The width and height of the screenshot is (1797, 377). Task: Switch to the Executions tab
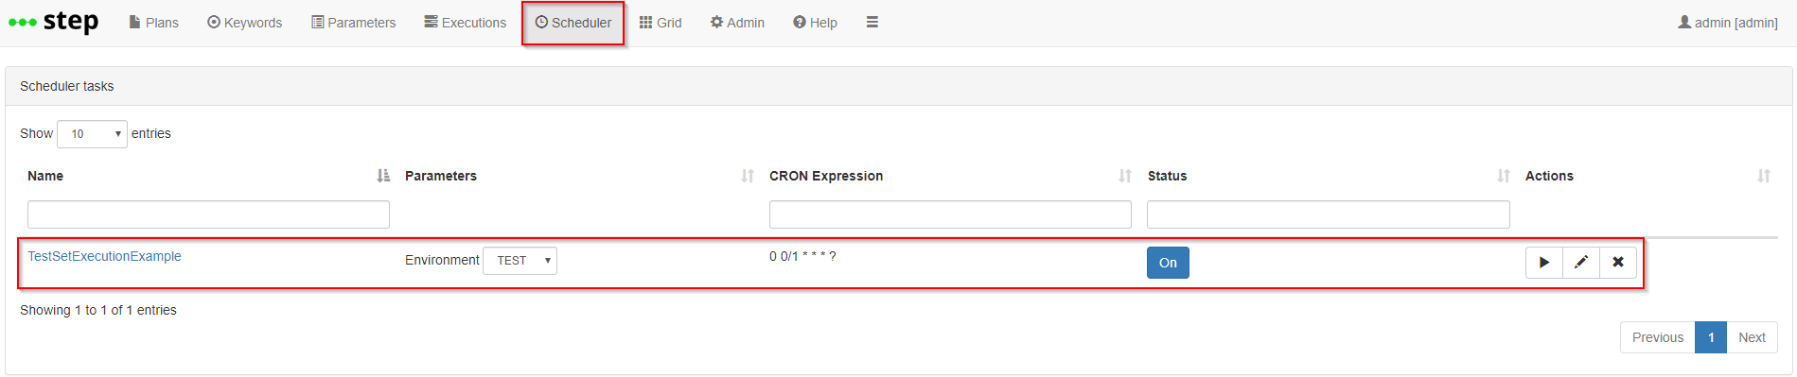[x=465, y=23]
